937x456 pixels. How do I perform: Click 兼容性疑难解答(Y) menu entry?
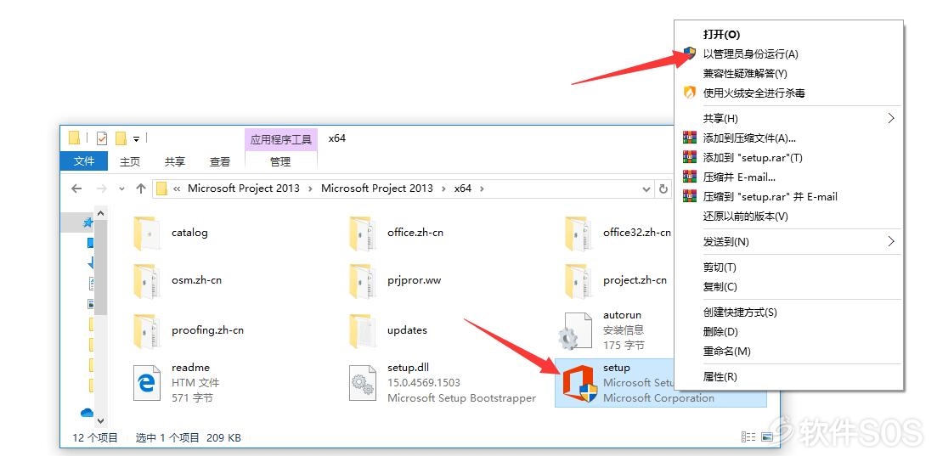[789, 74]
